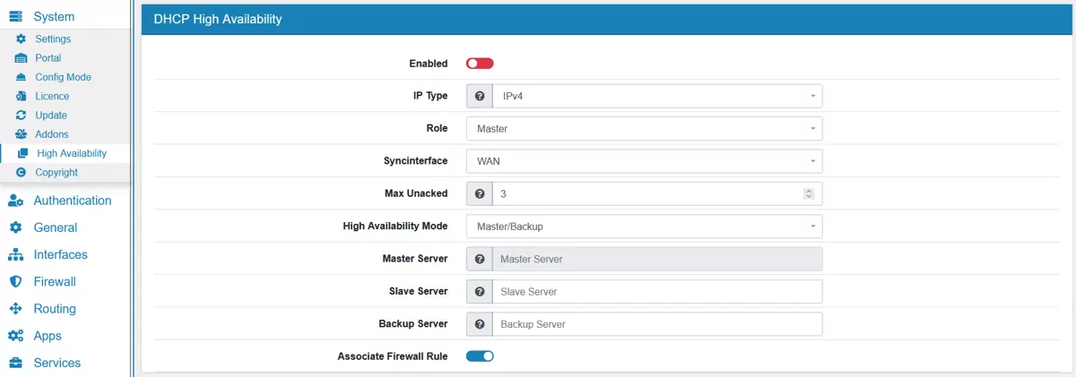Image resolution: width=1076 pixels, height=377 pixels.
Task: Click the DHCP High Availability panel title
Action: (x=218, y=18)
